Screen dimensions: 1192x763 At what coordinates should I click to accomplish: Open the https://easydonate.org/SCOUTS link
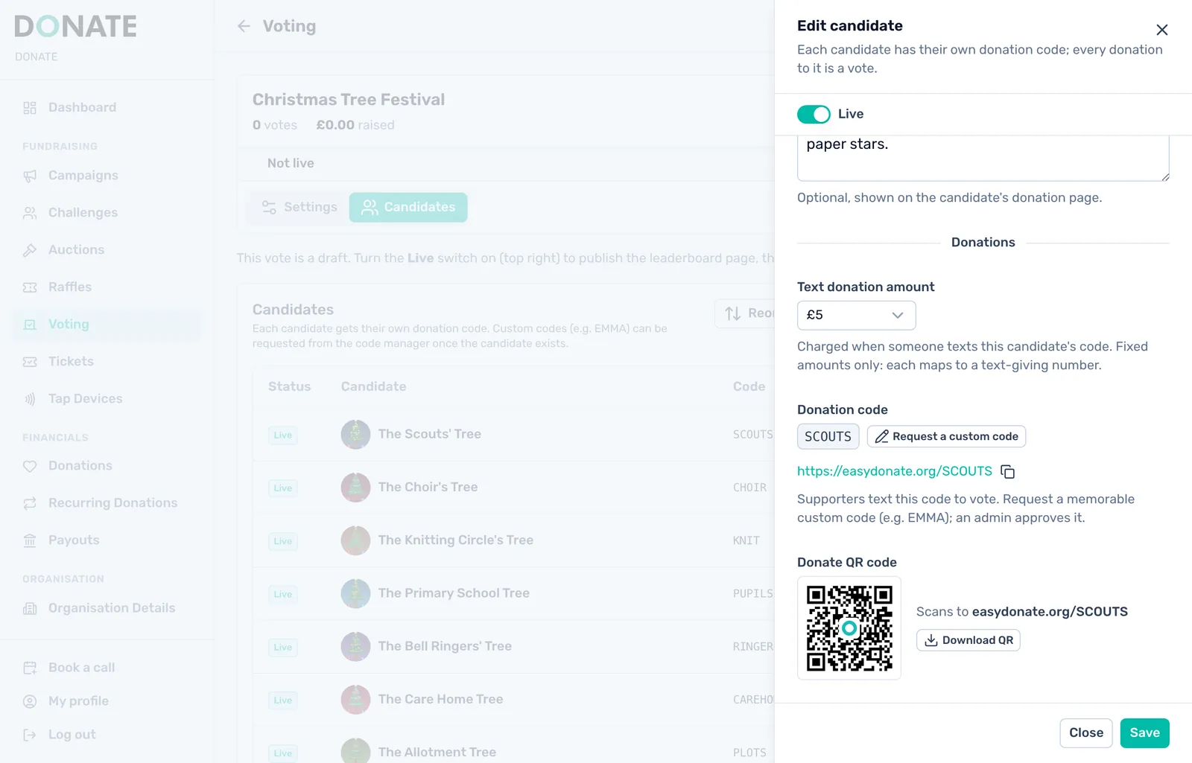tap(895, 471)
